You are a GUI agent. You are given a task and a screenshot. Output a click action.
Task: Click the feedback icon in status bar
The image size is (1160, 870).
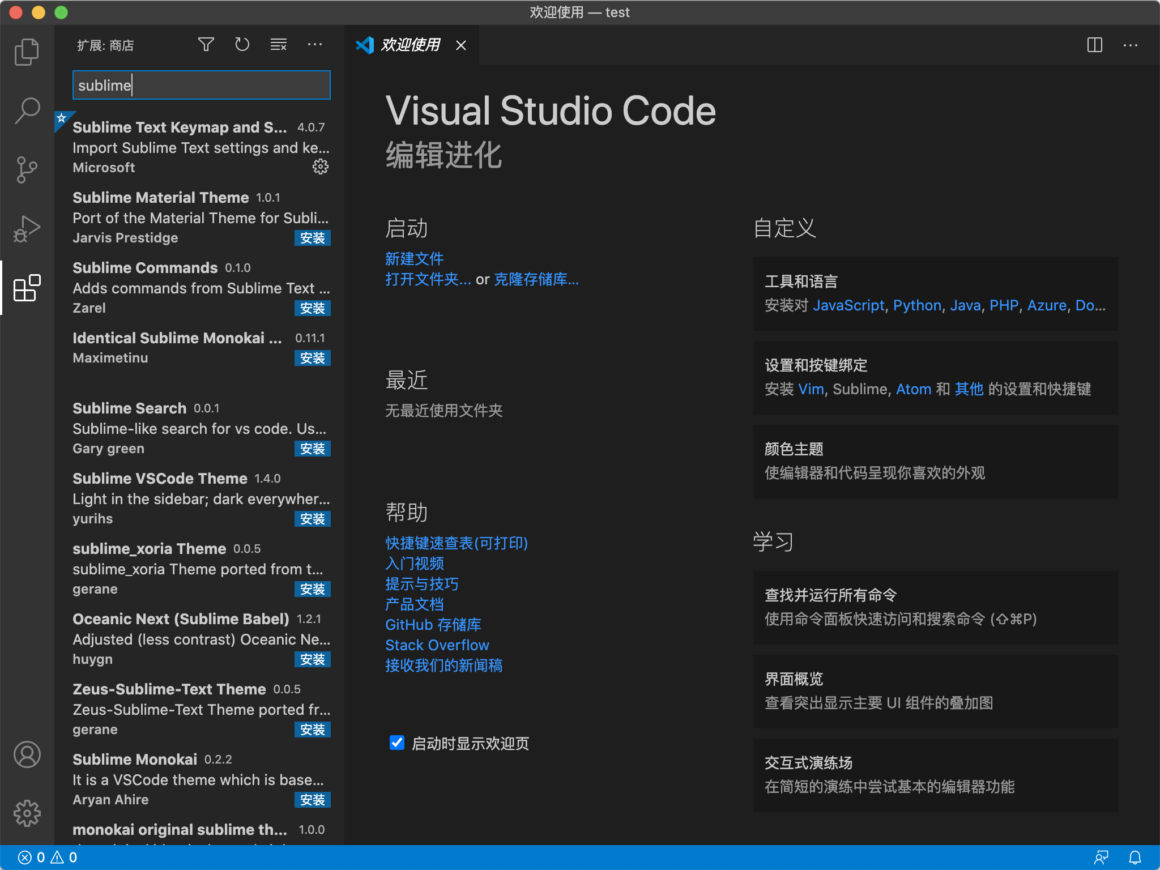[1101, 858]
